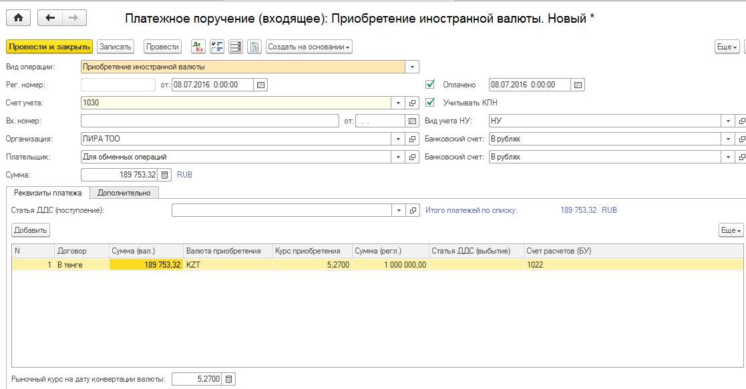Viewport: 746px width, 389px height.
Task: Expand the Плательщик dropdown
Action: click(x=398, y=157)
